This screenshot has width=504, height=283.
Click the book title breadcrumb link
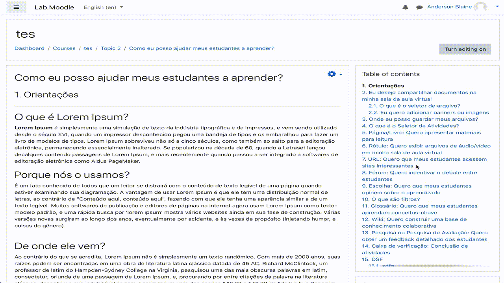pyautogui.click(x=202, y=48)
